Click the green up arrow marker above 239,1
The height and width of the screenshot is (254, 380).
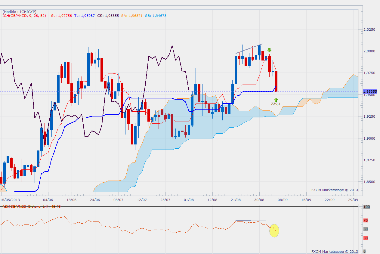pos(276,100)
